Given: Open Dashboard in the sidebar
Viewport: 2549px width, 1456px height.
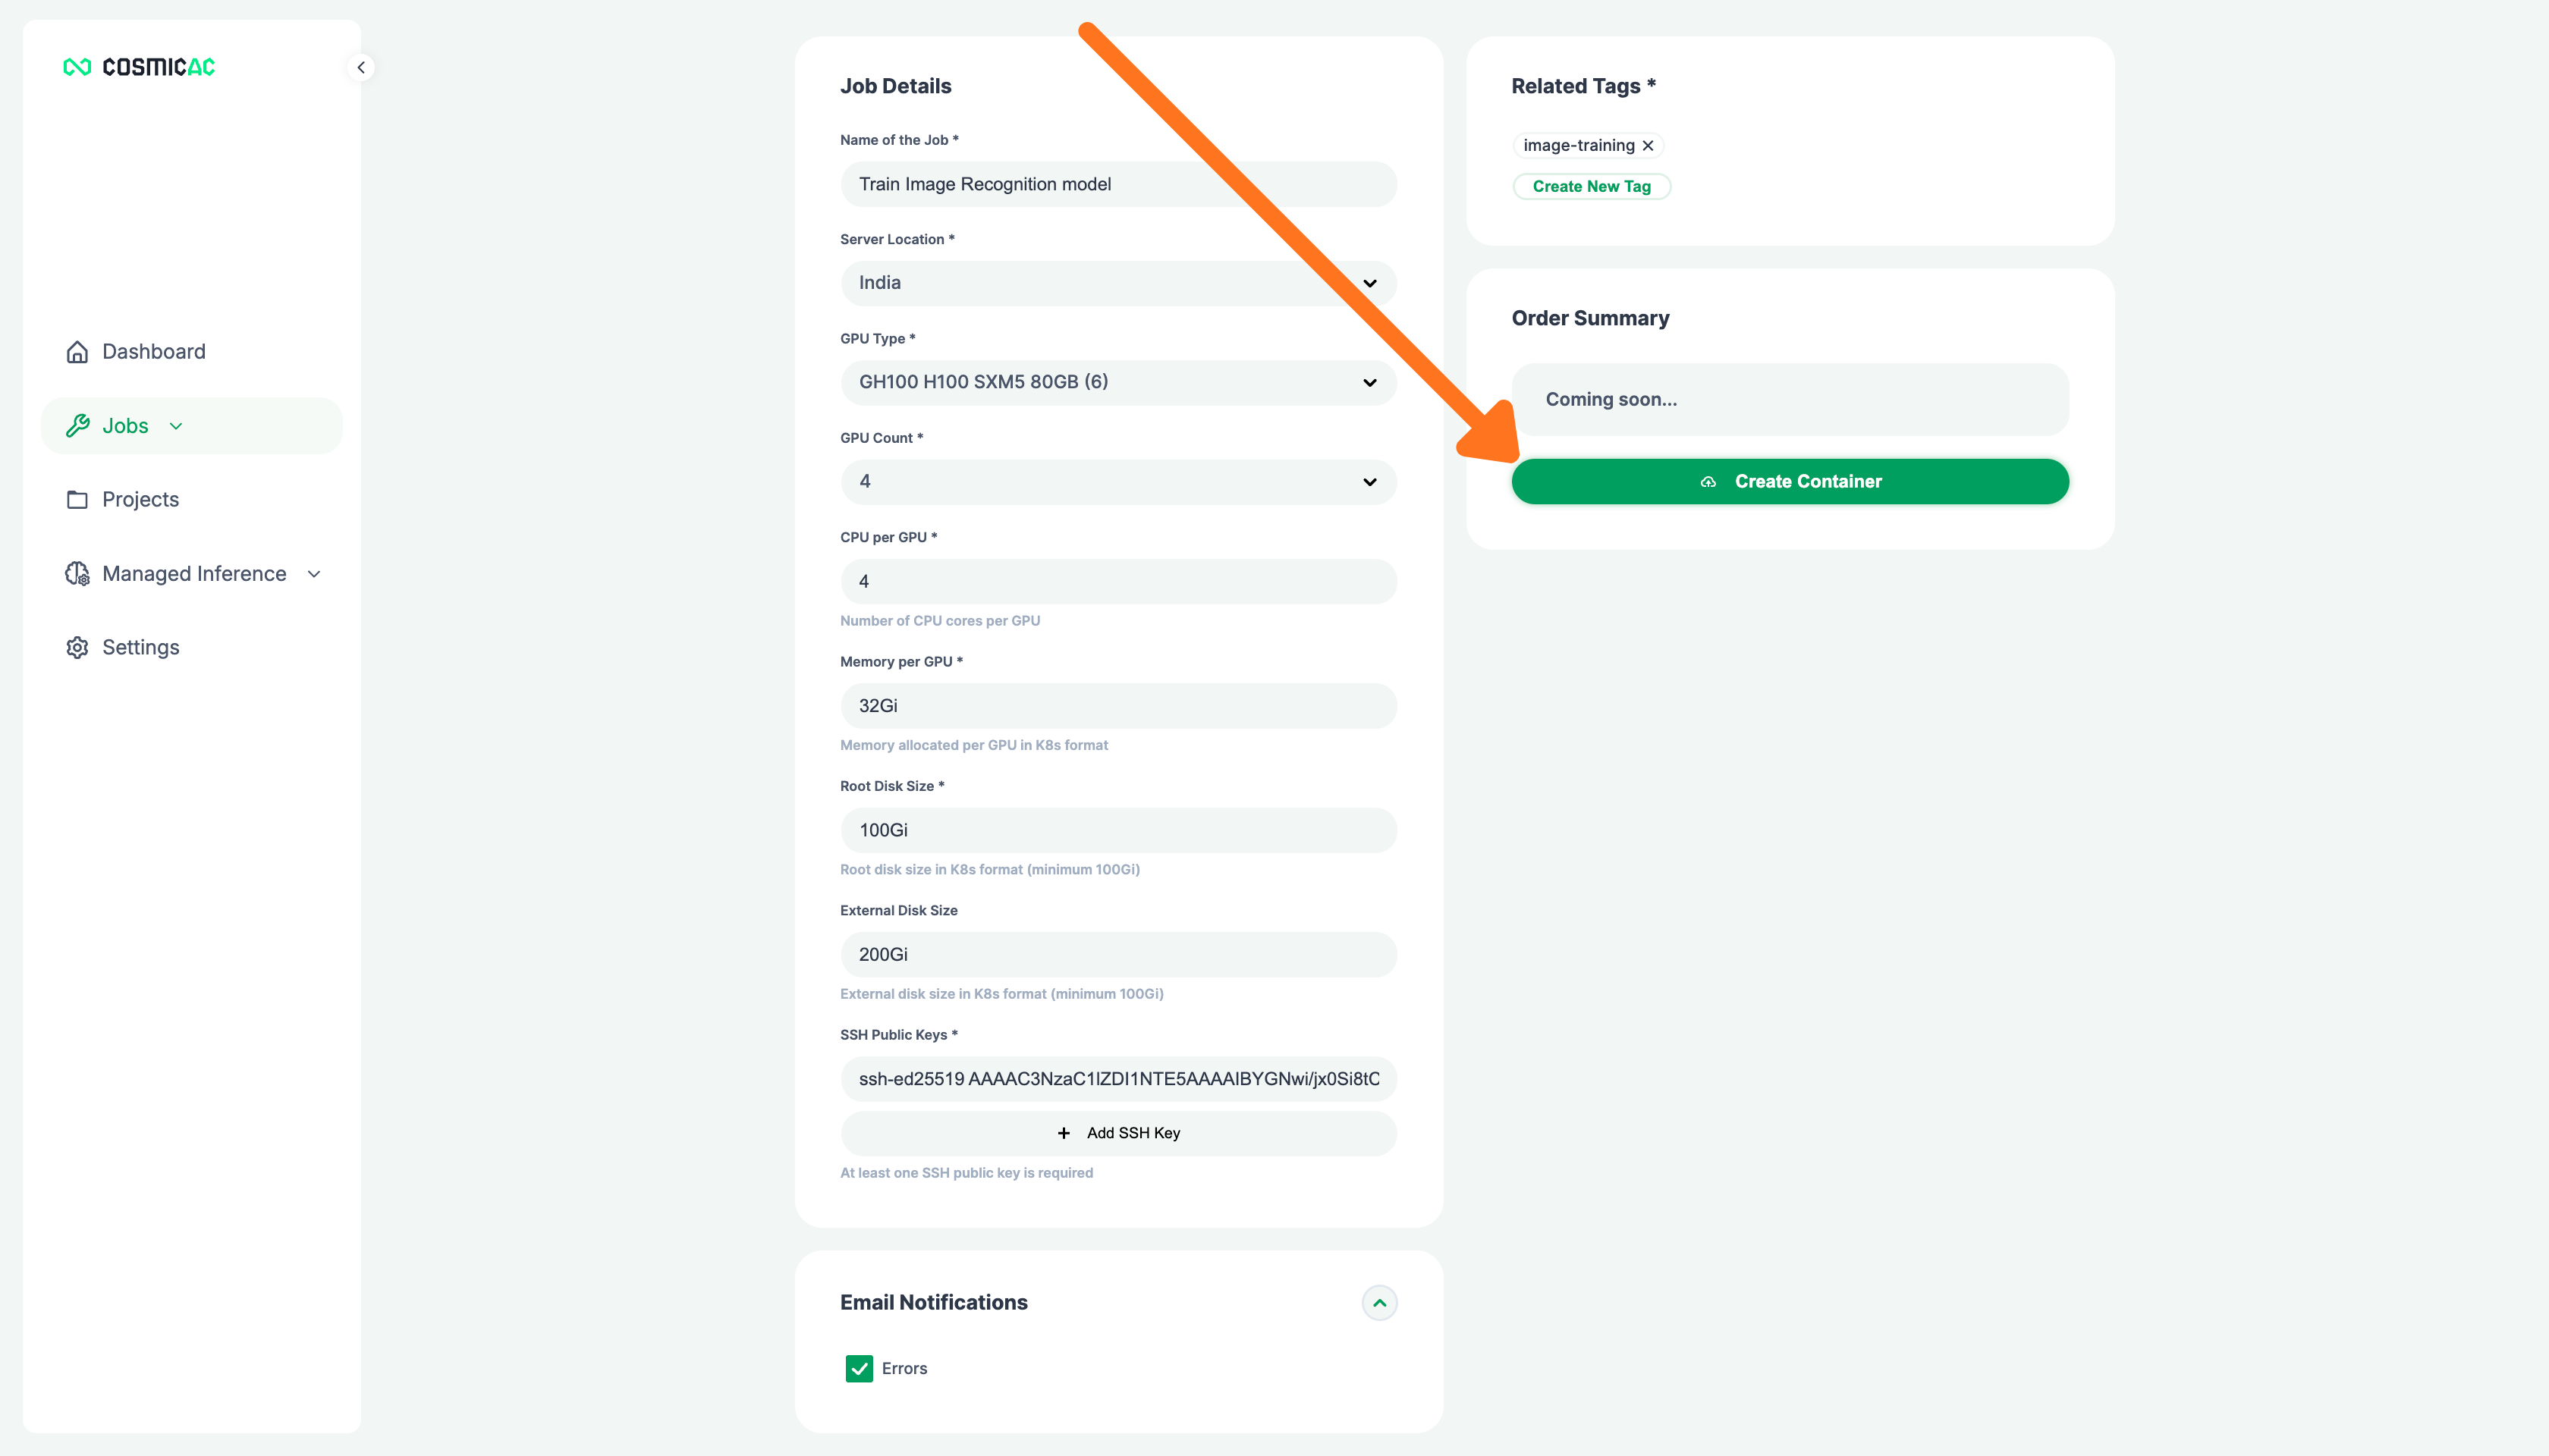Looking at the screenshot, I should click(x=191, y=352).
